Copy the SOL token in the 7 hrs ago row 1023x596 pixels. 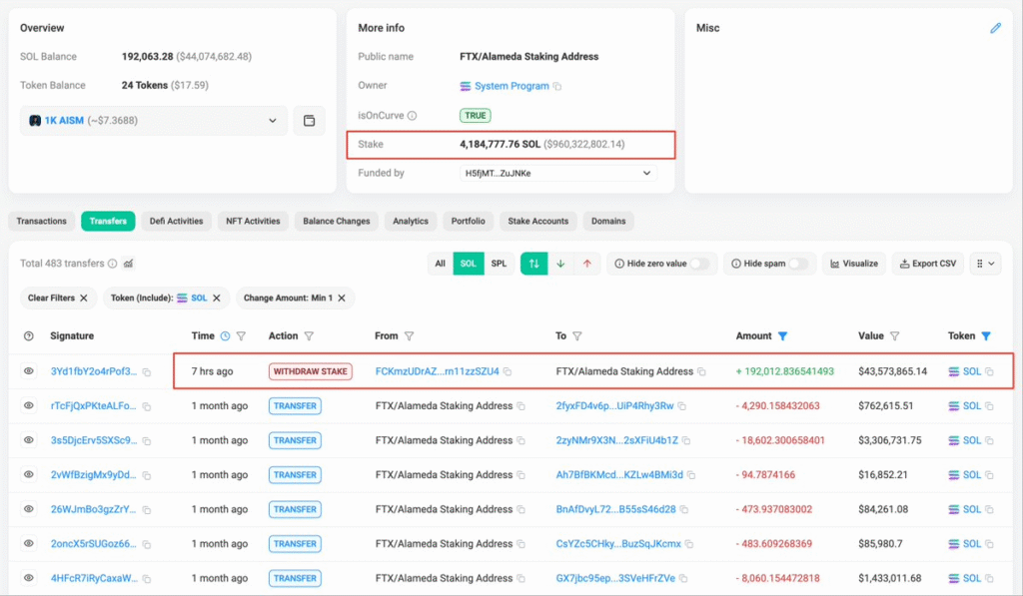(x=989, y=371)
